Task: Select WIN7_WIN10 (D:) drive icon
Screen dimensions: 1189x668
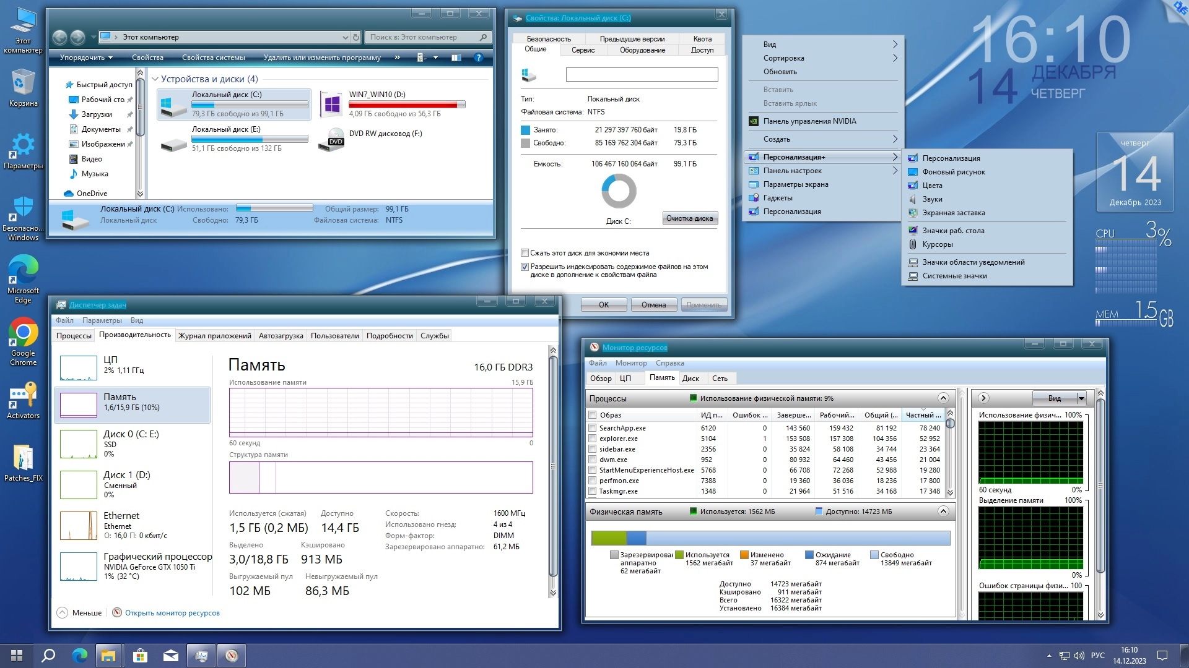Action: 332,104
